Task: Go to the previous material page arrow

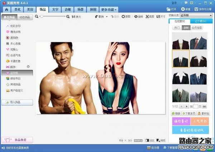Action: click(x=181, y=107)
